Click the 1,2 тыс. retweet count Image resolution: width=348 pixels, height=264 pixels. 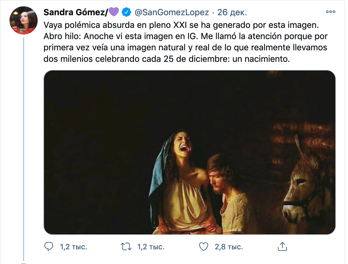[x=151, y=247]
